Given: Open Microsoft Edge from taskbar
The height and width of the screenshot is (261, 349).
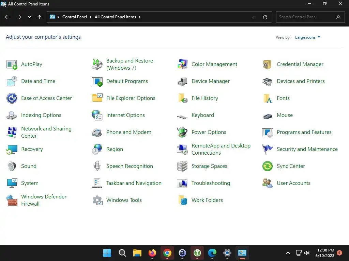Looking at the screenshot, I should (212, 253).
